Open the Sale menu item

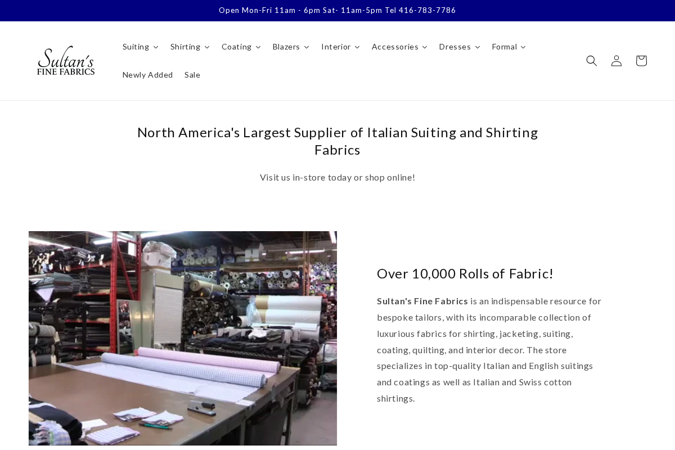[x=192, y=75]
